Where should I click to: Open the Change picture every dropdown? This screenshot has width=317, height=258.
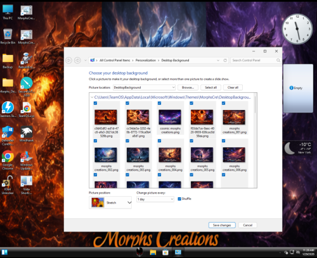pos(155,199)
